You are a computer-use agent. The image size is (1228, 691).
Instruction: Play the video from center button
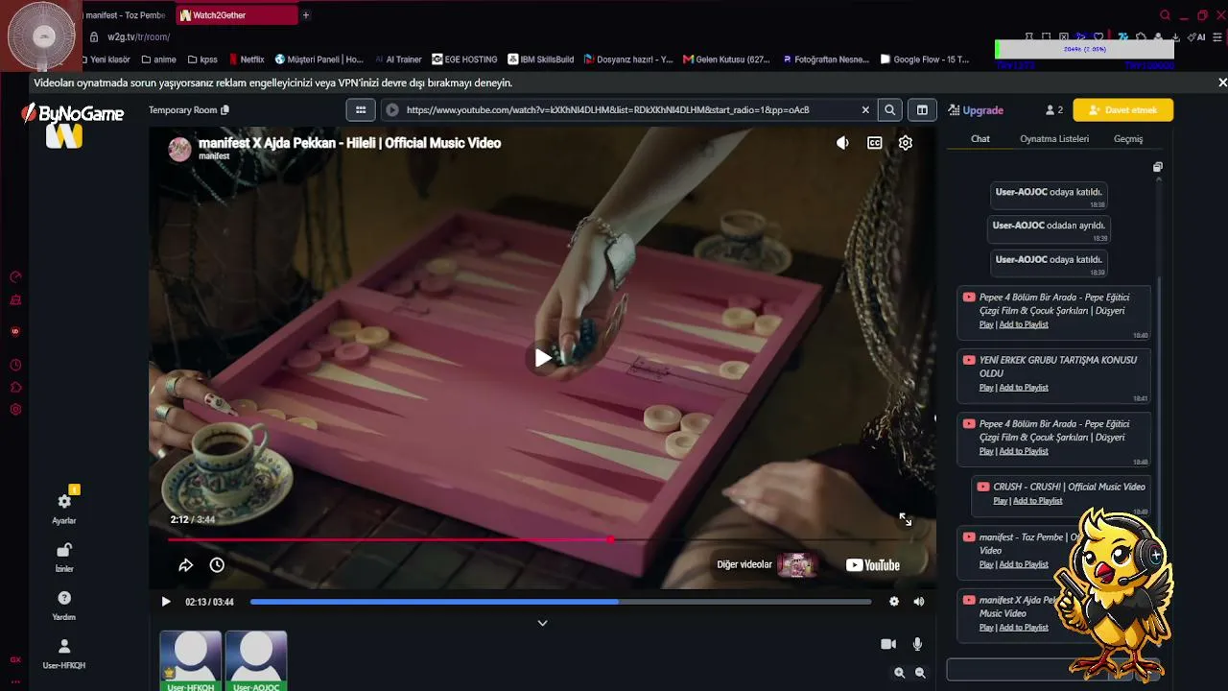click(543, 358)
